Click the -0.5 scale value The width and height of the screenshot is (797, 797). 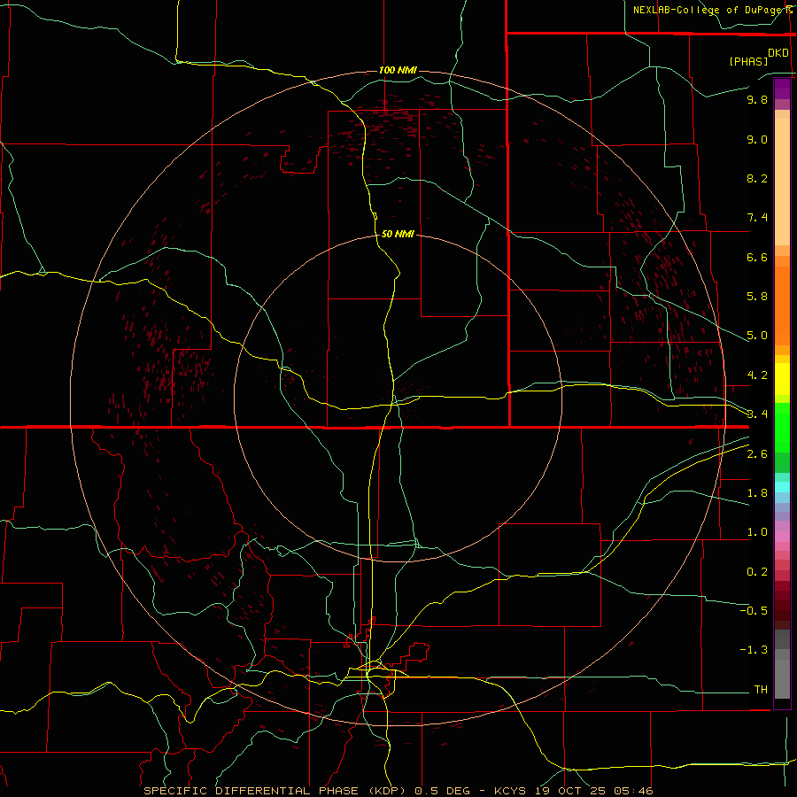pyautogui.click(x=754, y=611)
